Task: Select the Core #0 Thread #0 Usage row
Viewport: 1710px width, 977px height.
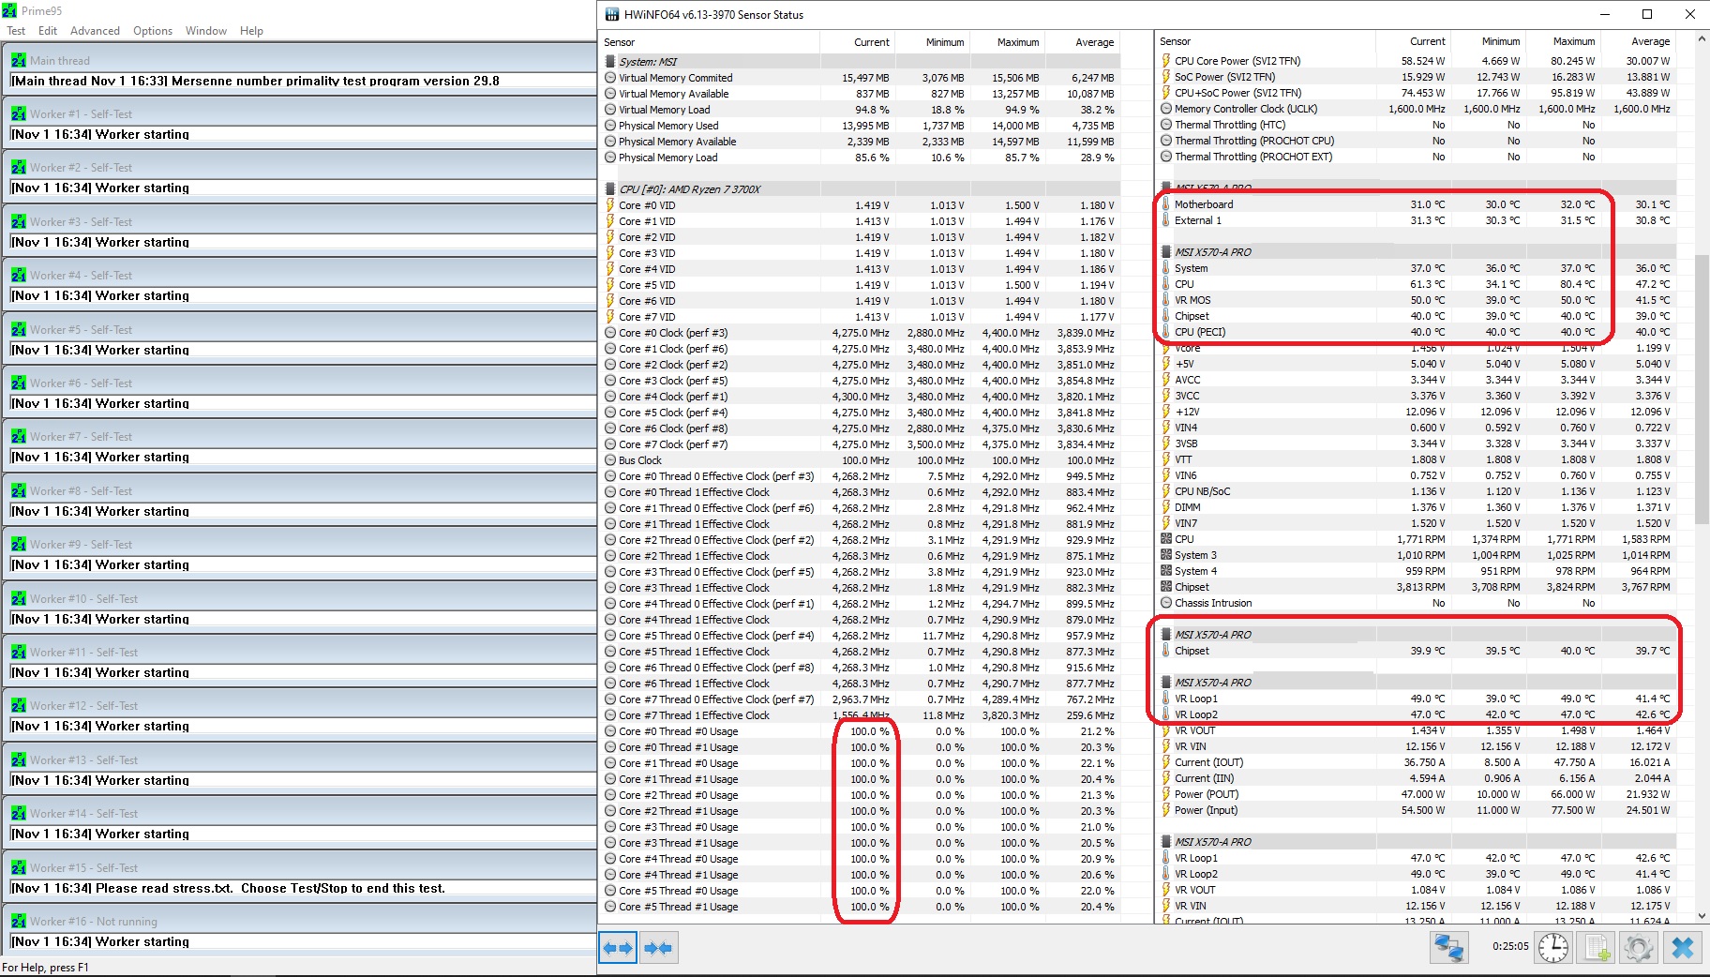Action: 861,731
